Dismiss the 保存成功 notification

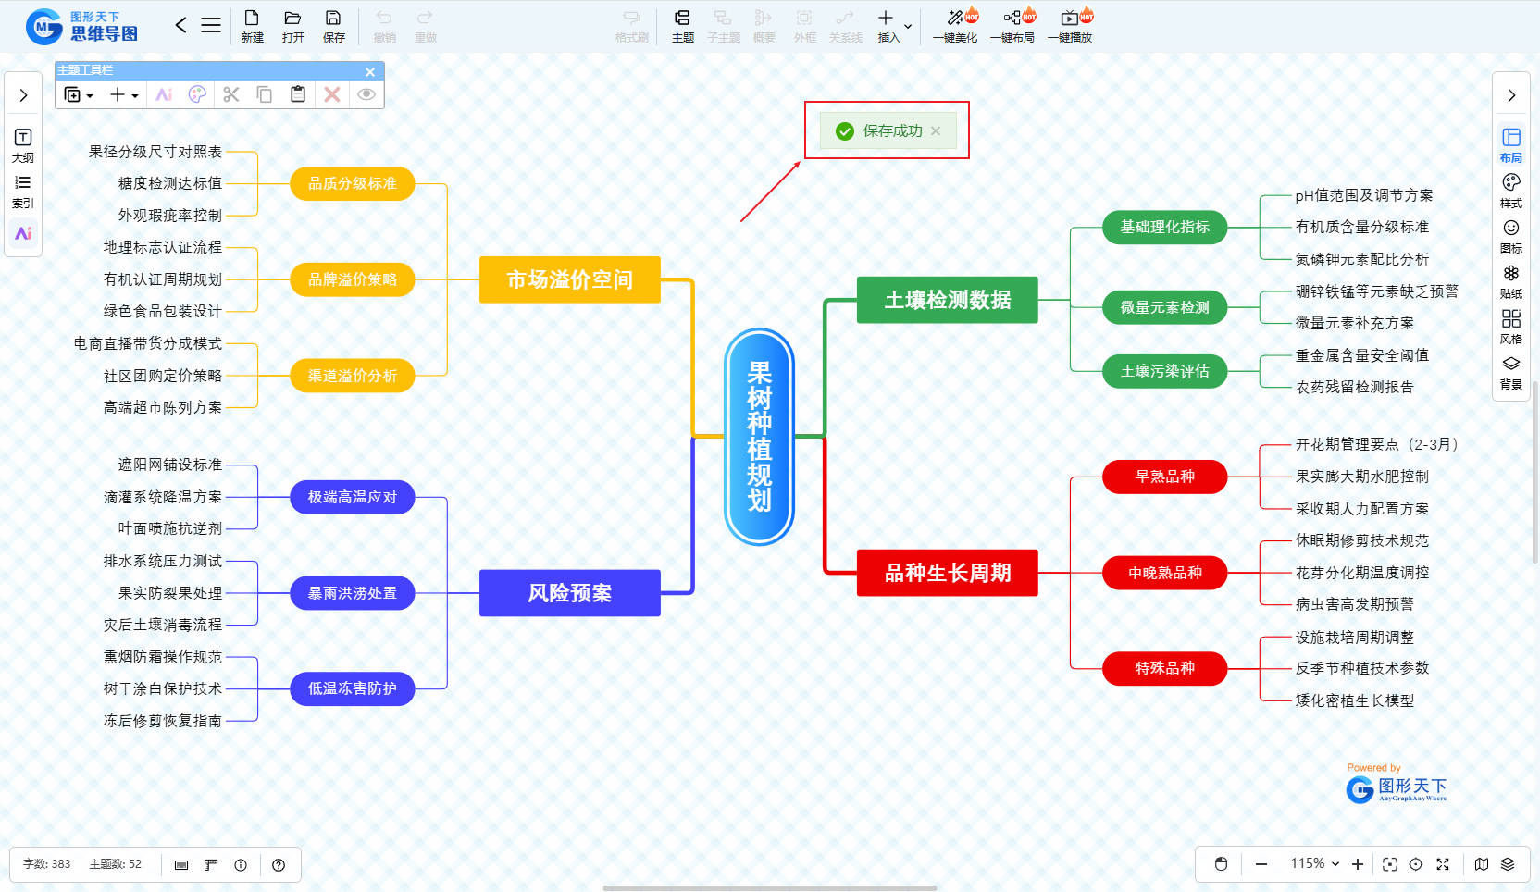click(x=936, y=130)
